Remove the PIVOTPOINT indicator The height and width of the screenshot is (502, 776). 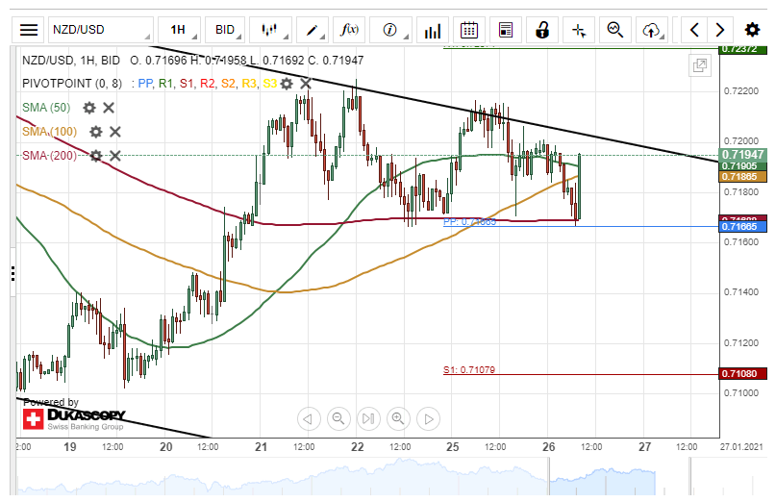[x=306, y=83]
